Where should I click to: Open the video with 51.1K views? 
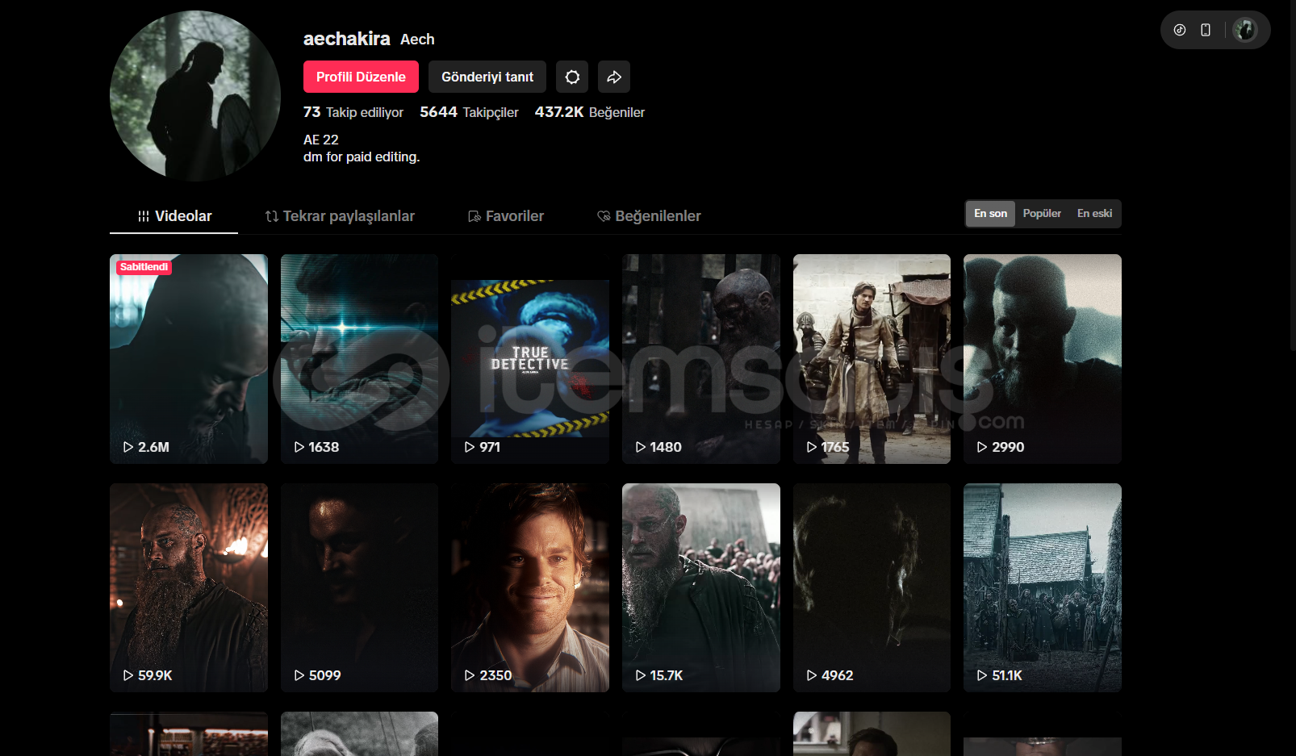[1043, 587]
